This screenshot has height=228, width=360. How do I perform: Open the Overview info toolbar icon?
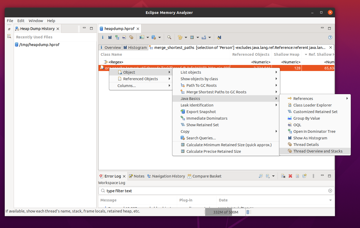pos(103,37)
